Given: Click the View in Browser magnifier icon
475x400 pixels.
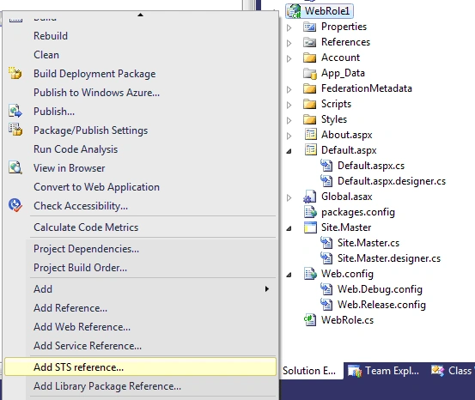Looking at the screenshot, I should pos(15,167).
